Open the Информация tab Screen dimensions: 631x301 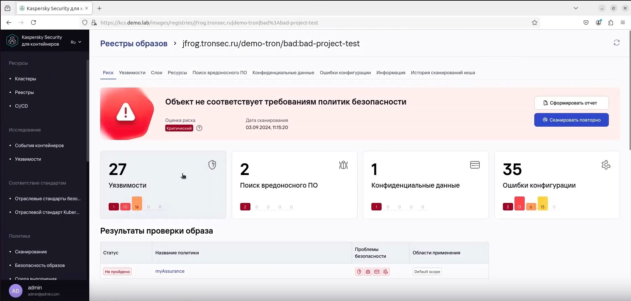pyautogui.click(x=391, y=73)
